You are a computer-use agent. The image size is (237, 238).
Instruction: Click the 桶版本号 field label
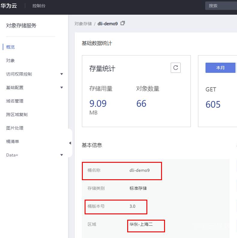[x=96, y=206]
